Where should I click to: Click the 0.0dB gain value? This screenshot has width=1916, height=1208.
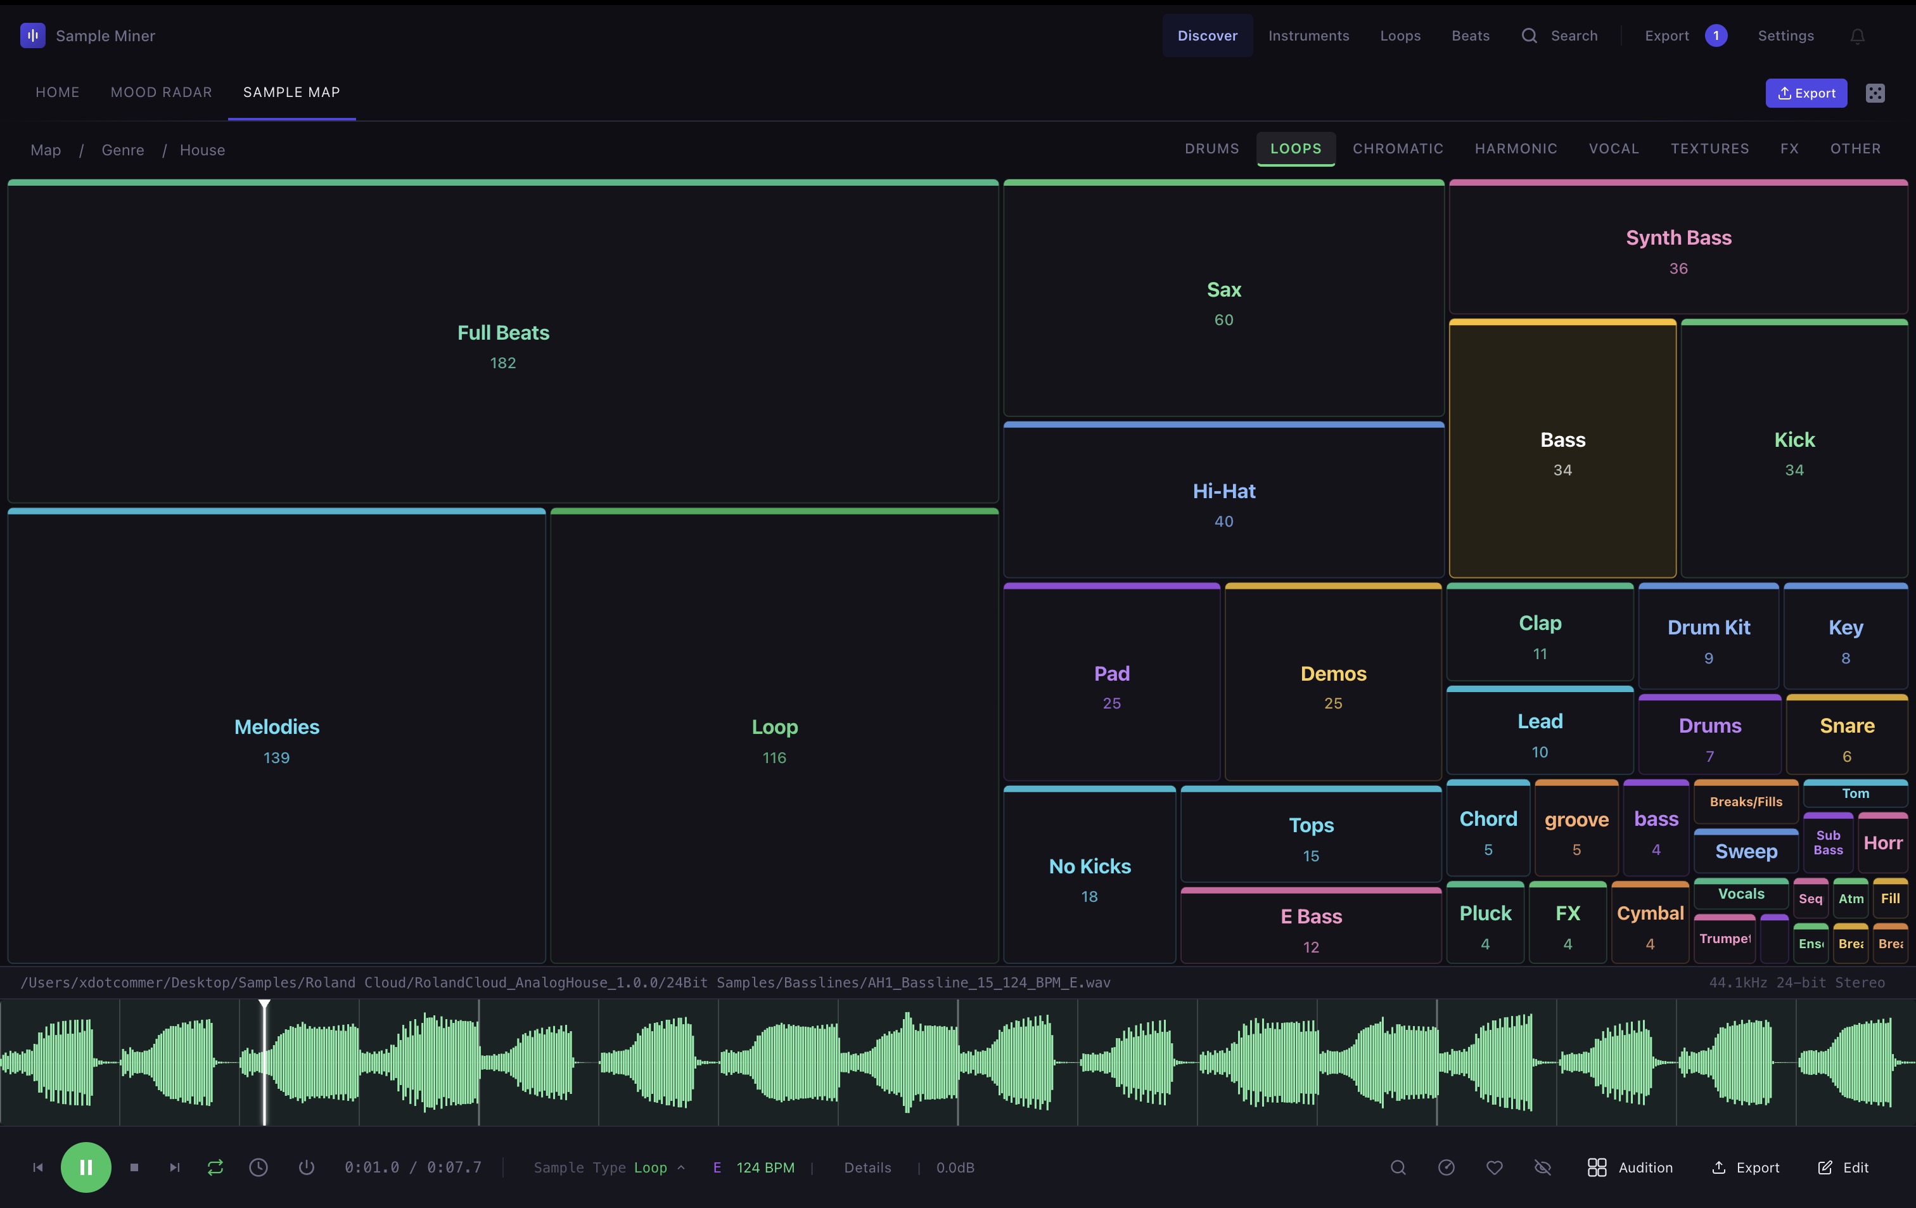[x=955, y=1167]
